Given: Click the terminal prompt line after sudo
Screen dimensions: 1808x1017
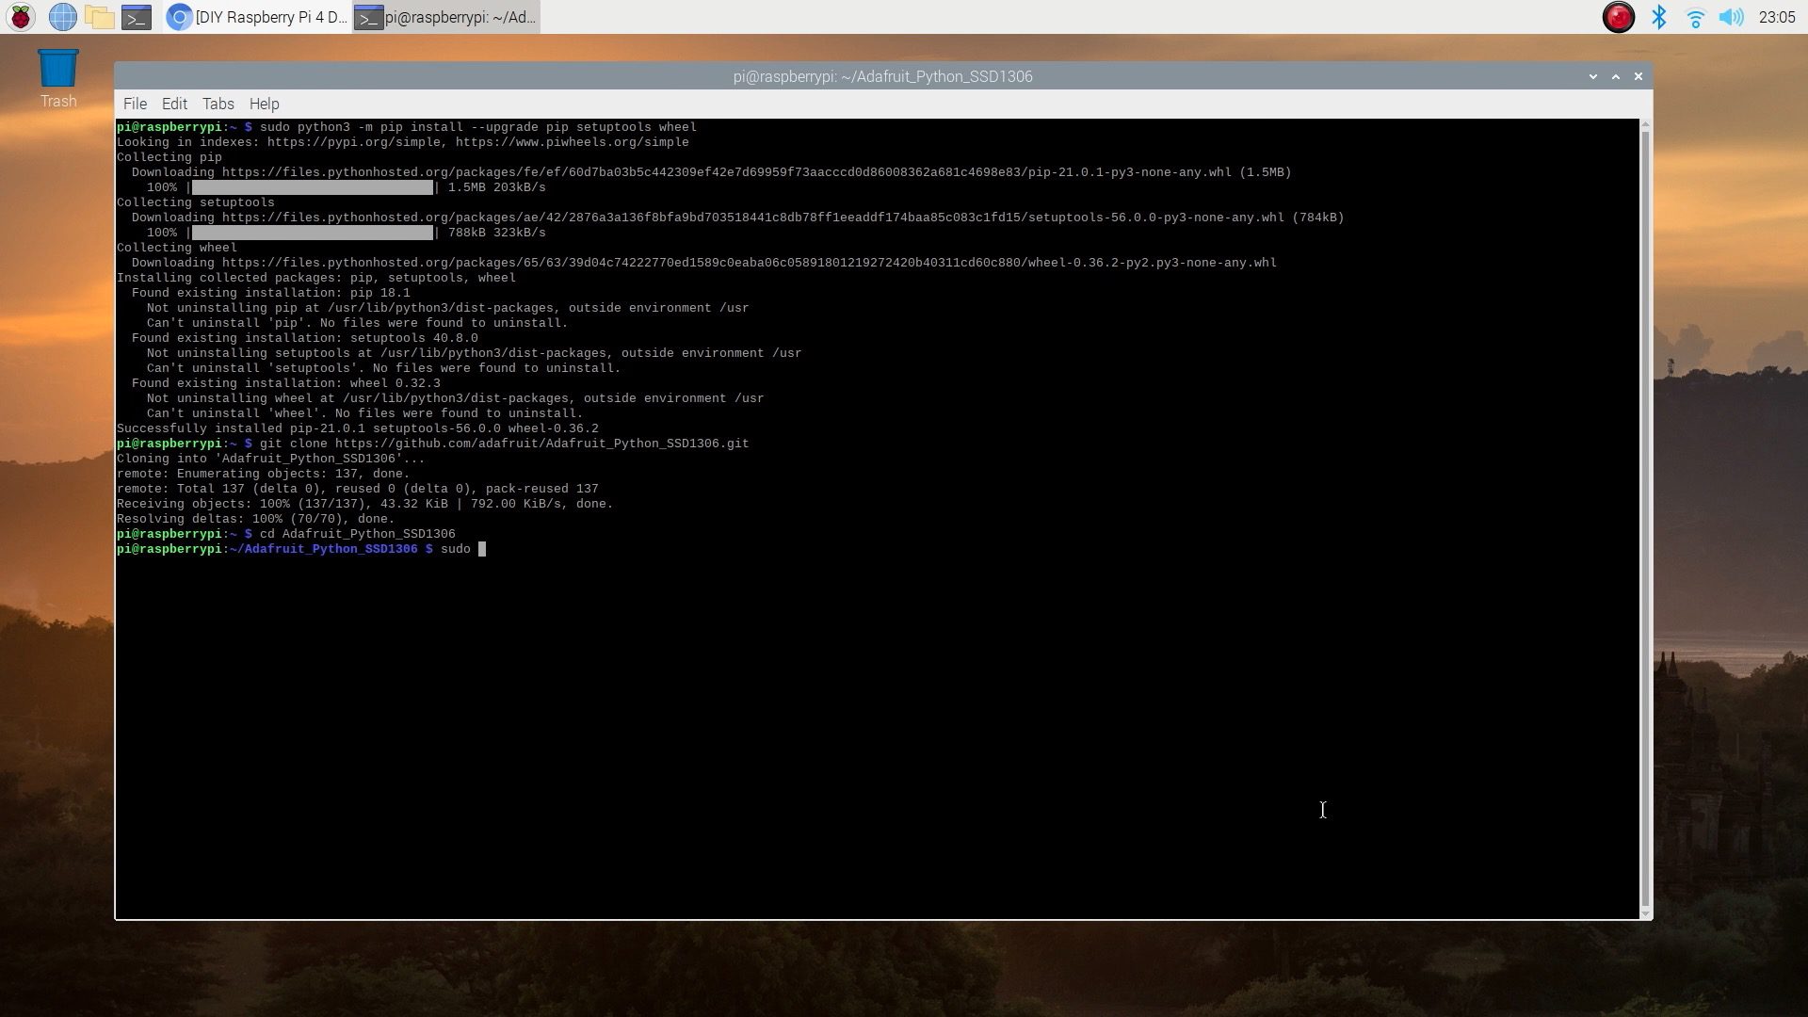Looking at the screenshot, I should pyautogui.click(x=482, y=549).
